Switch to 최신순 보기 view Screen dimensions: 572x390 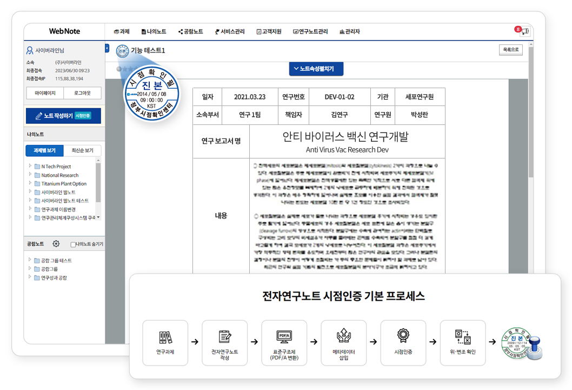82,150
